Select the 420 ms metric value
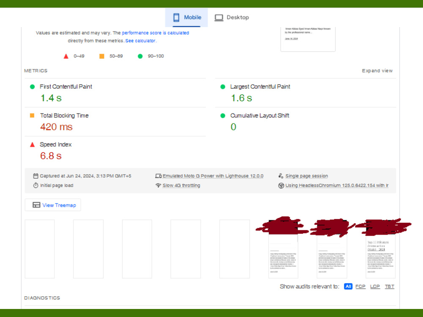423x317 pixels. pyautogui.click(x=56, y=127)
